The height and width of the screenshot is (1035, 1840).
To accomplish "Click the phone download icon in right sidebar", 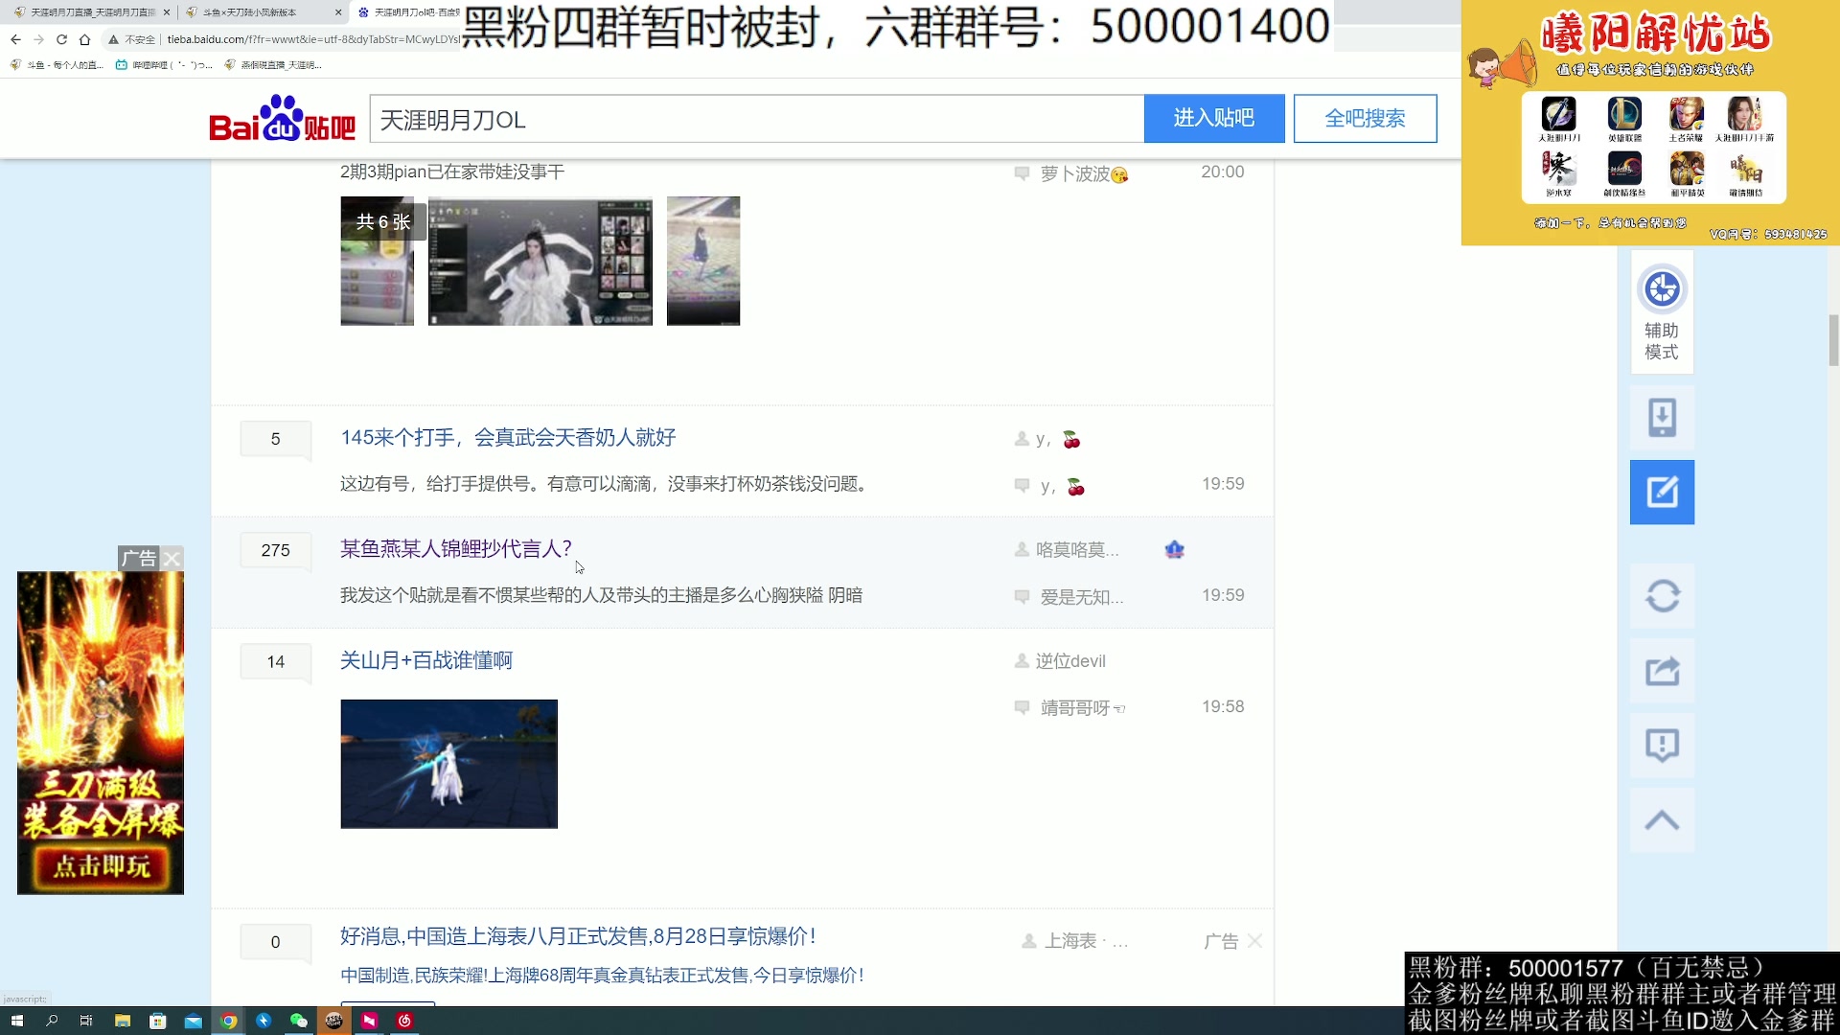I will tap(1663, 418).
